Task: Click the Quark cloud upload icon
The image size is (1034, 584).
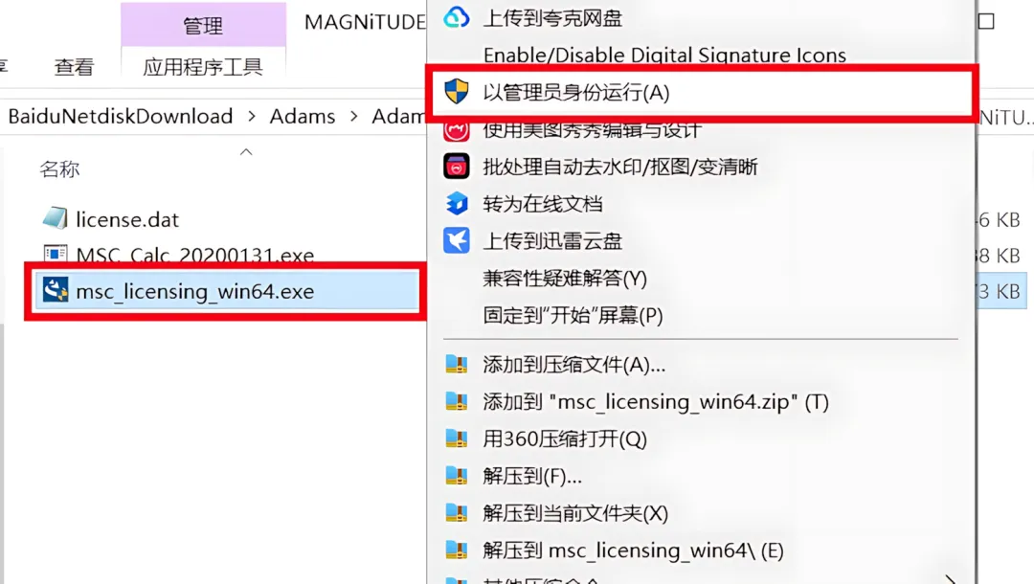Action: point(457,17)
